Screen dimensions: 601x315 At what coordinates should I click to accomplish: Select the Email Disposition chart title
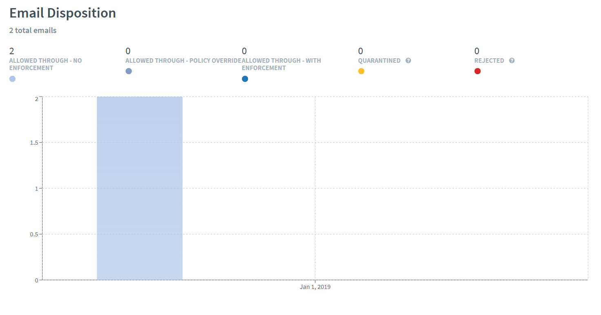point(62,13)
